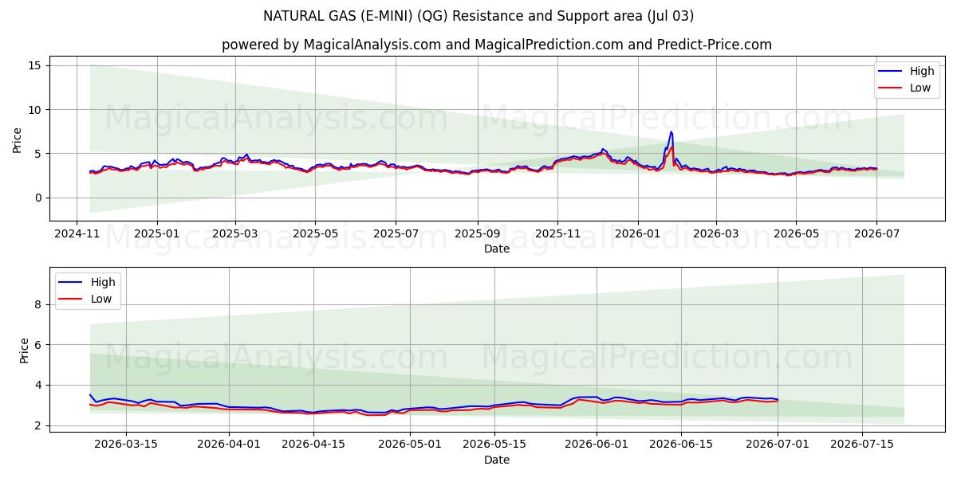Click the '2026-03' x-axis label in top chart
Viewport: 957px width, 478px height.
(x=715, y=235)
